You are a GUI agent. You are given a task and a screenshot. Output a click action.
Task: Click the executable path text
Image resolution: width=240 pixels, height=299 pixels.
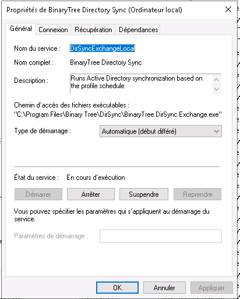click(118, 114)
